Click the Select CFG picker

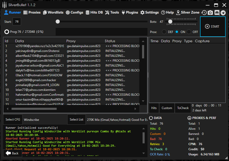click(x=13, y=120)
